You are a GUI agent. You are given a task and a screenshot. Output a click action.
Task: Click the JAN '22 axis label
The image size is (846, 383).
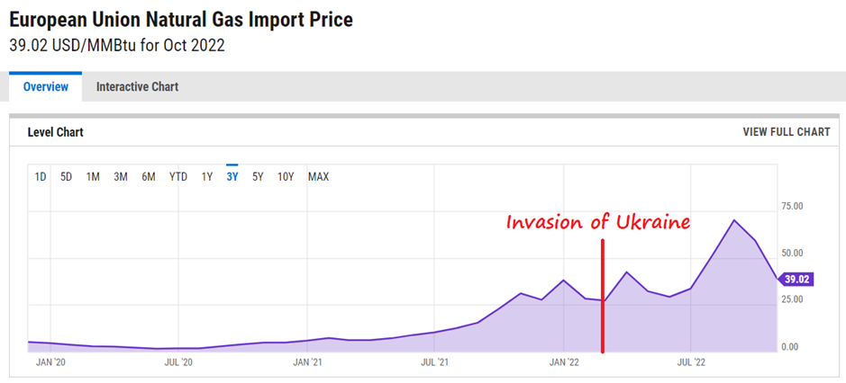coord(564,362)
